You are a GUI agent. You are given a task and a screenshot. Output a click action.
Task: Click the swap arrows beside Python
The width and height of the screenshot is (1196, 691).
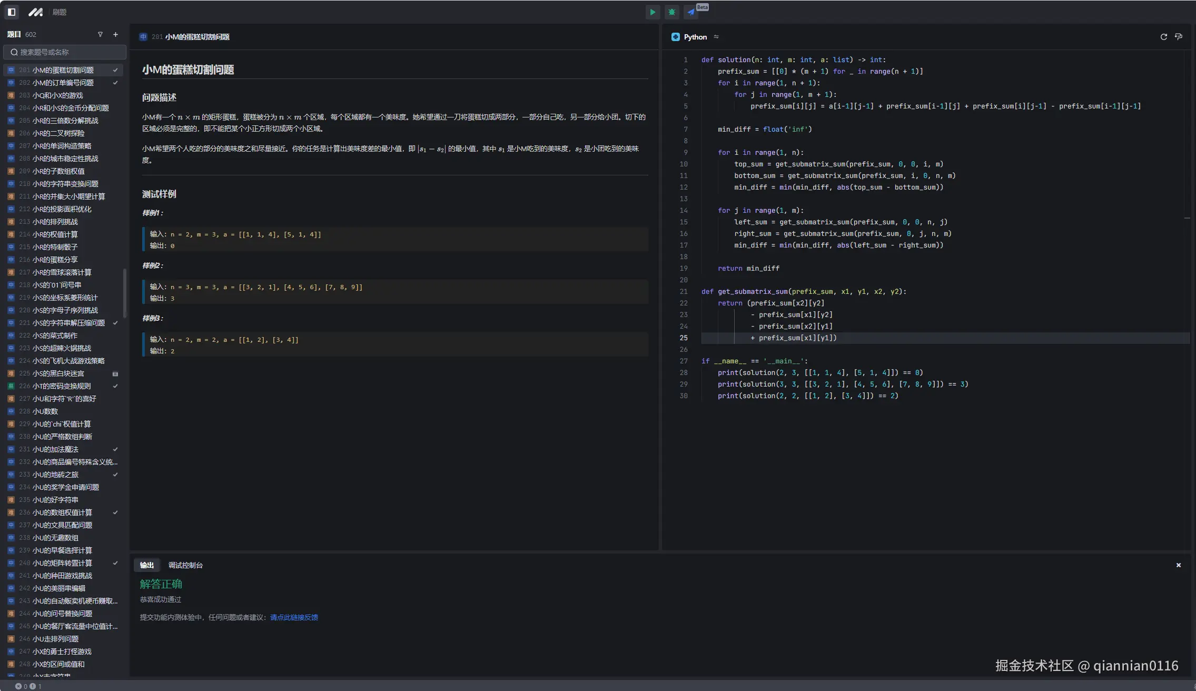(x=716, y=37)
